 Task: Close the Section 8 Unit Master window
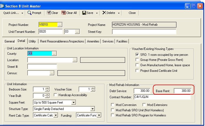click(x=200, y=6)
